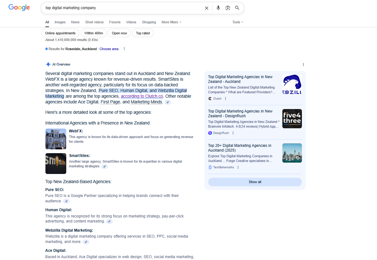Open three-dot options beside TechBehemoths source
Image resolution: width=377 pixels, height=260 pixels.
click(238, 167)
